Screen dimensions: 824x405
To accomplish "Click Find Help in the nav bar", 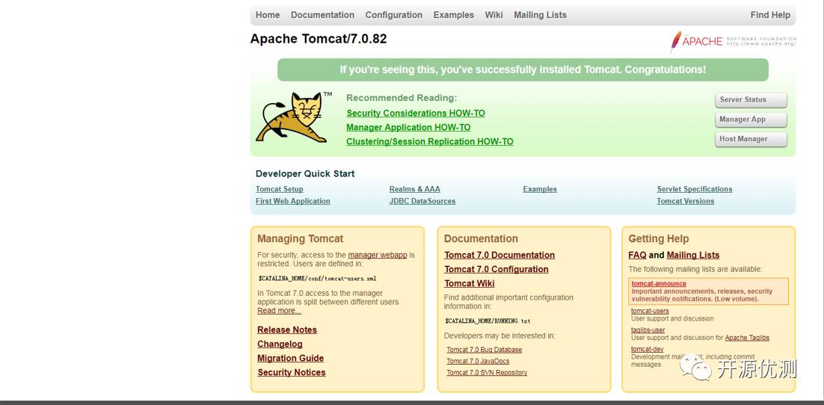I will (x=770, y=15).
